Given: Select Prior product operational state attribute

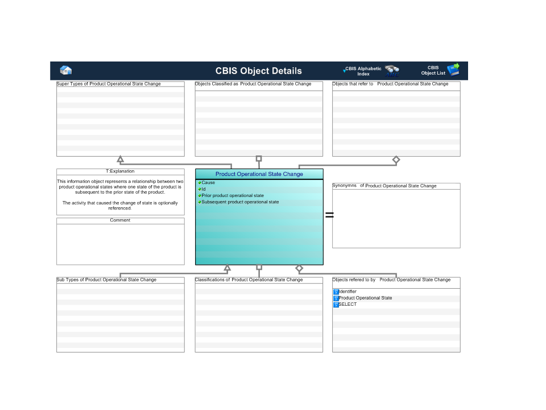Looking at the screenshot, I should (233, 195).
